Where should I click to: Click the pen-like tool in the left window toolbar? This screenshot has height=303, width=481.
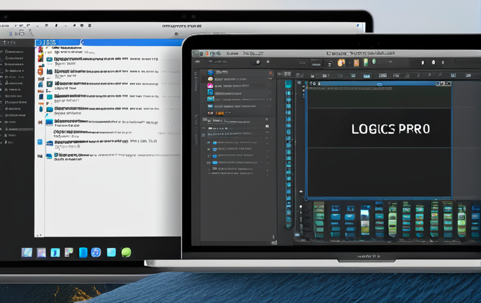(x=32, y=33)
